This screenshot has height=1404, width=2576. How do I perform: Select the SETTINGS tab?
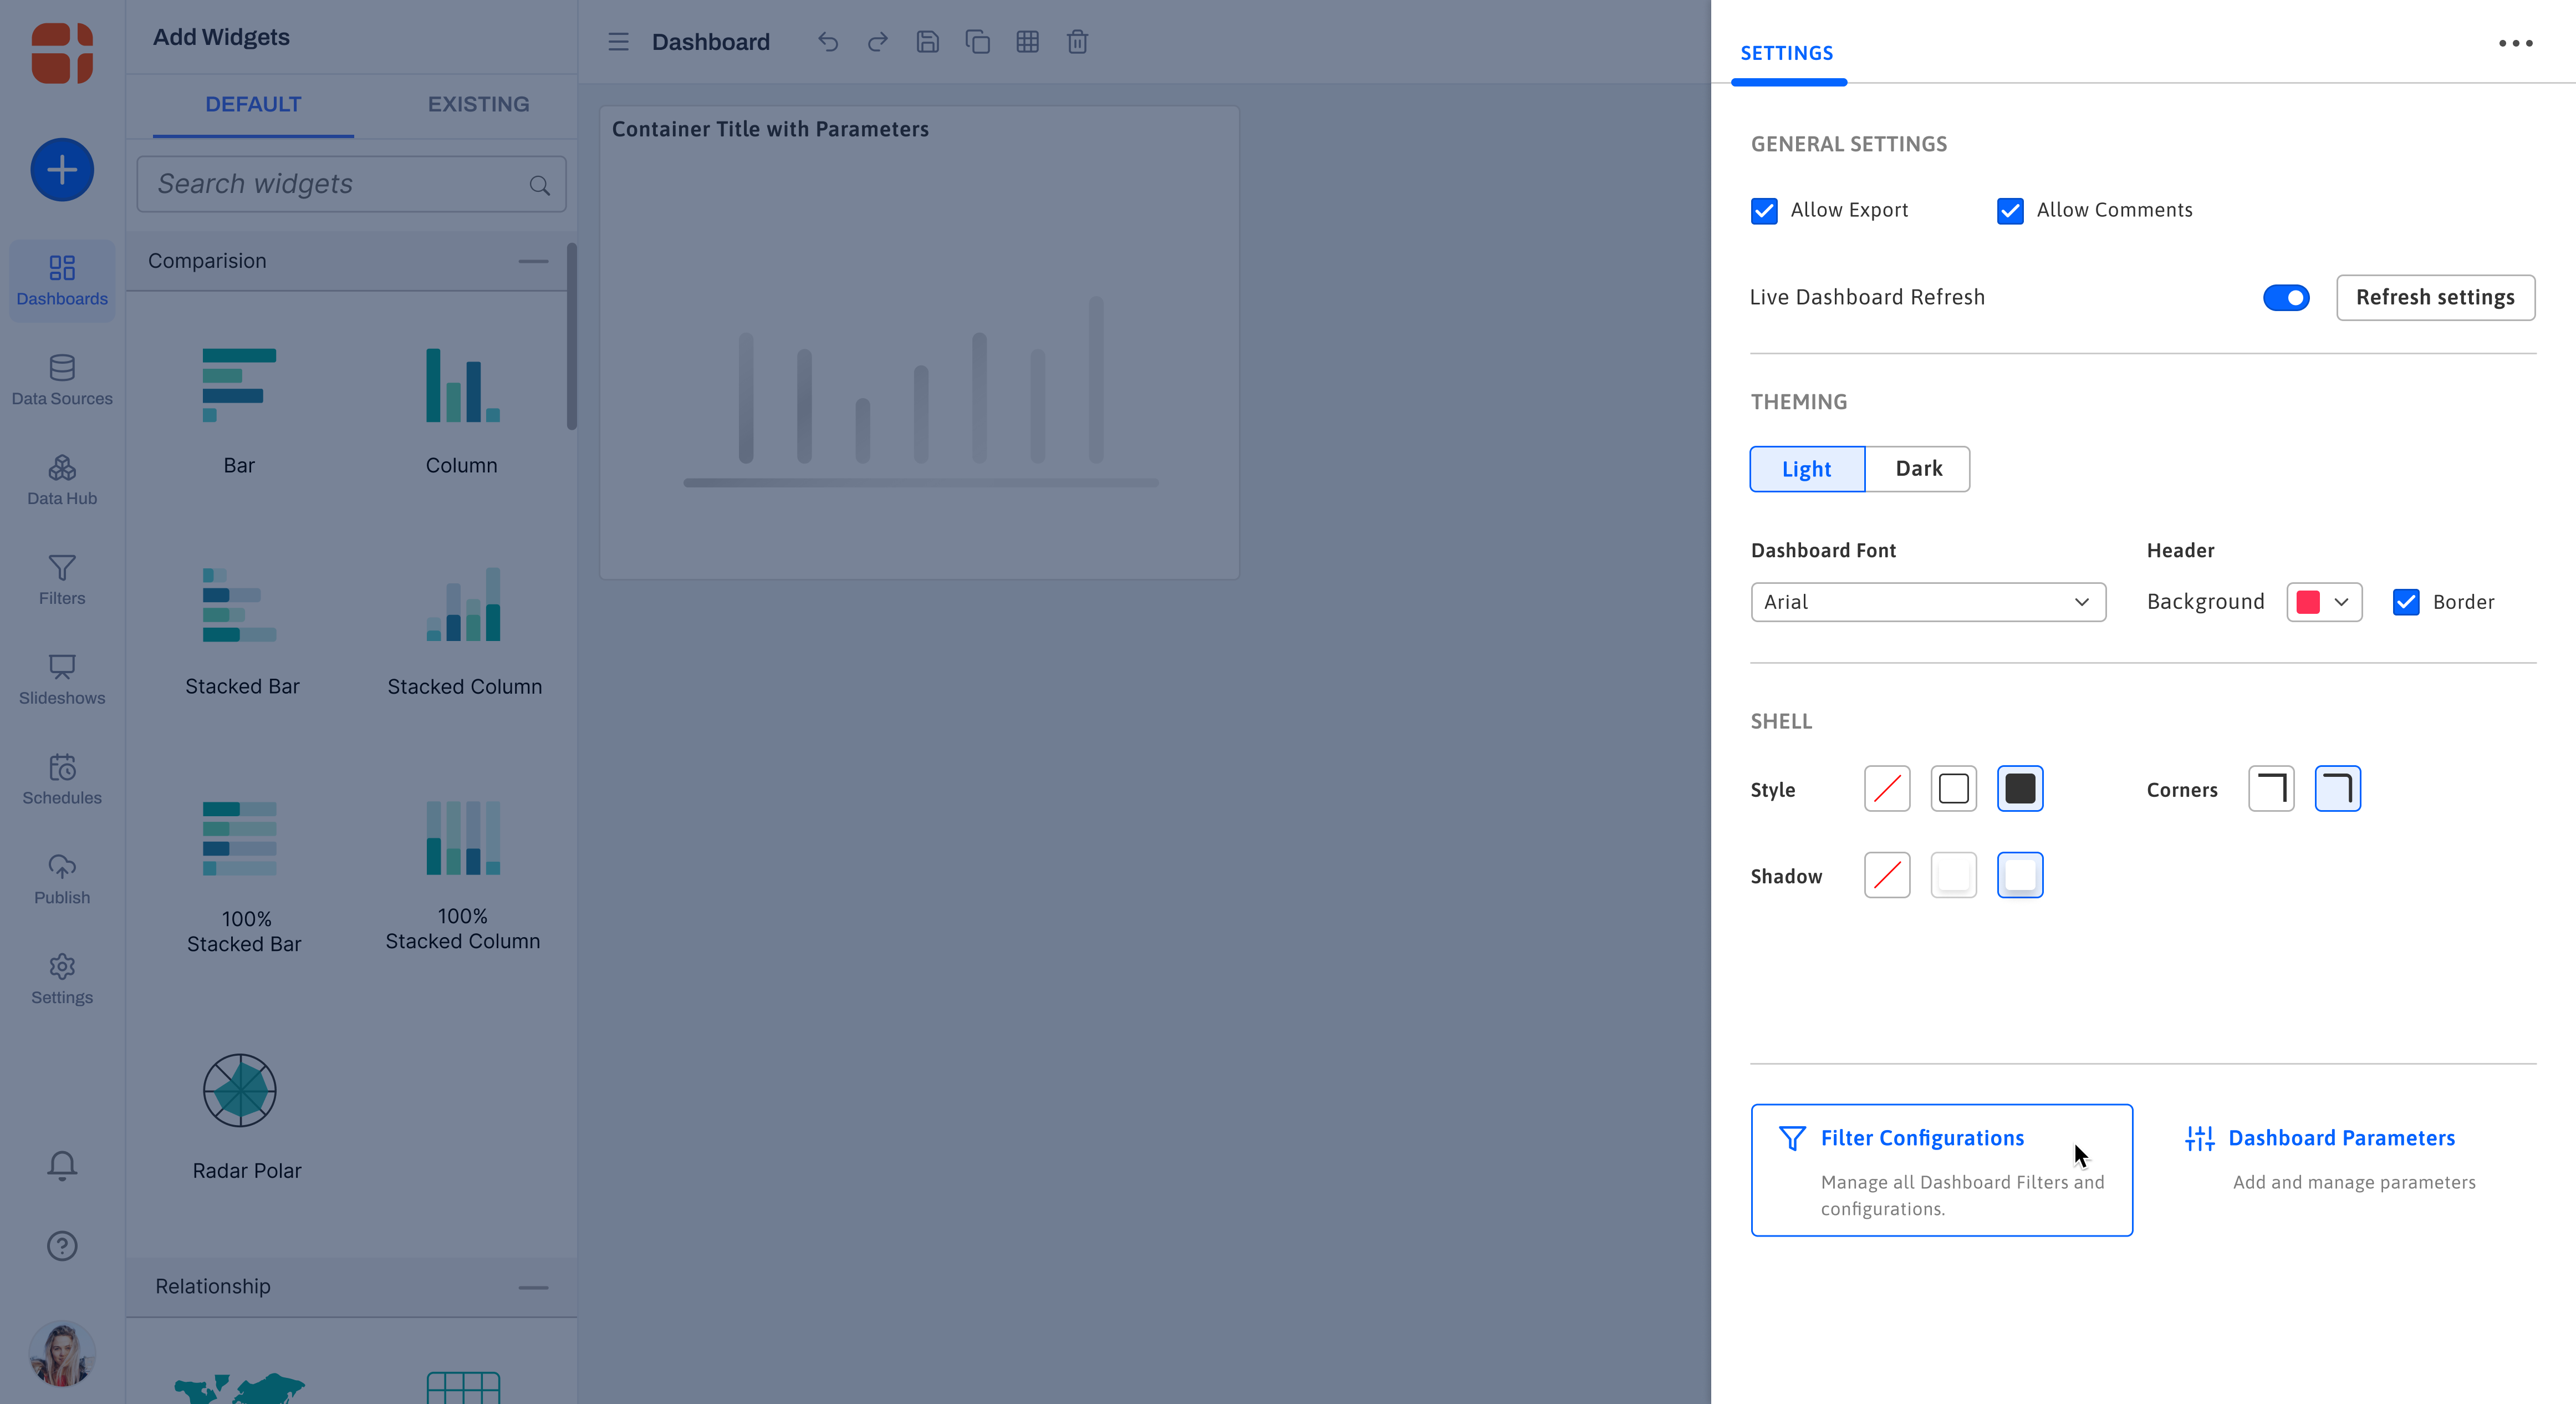pos(1787,54)
